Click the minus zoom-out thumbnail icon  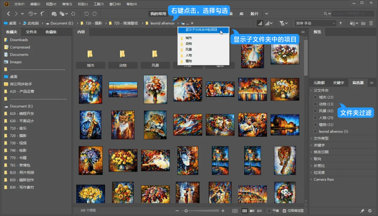[177, 211]
